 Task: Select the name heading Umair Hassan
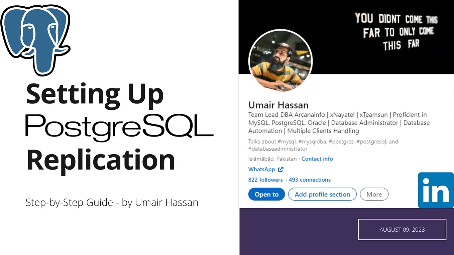click(278, 105)
